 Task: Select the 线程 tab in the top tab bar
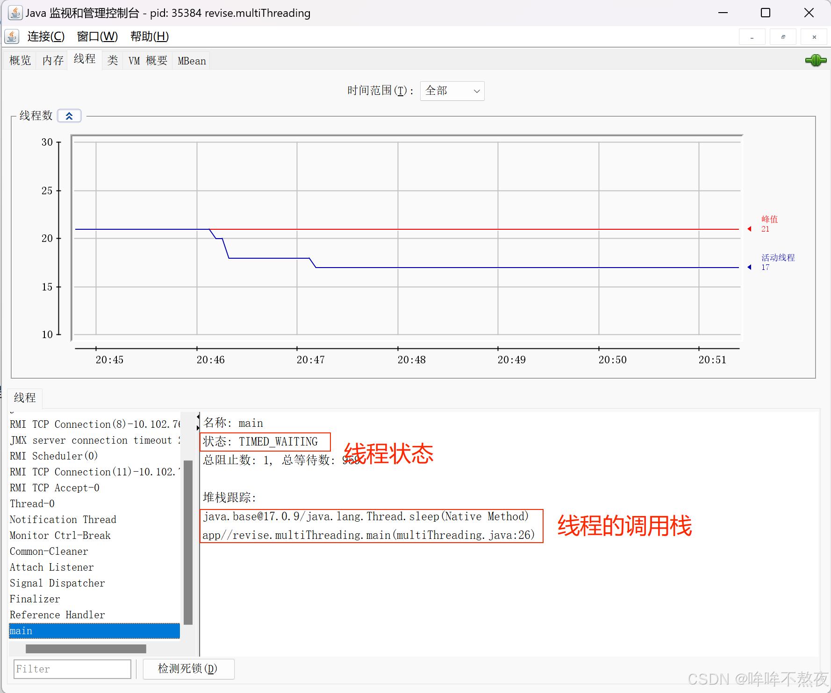coord(85,59)
